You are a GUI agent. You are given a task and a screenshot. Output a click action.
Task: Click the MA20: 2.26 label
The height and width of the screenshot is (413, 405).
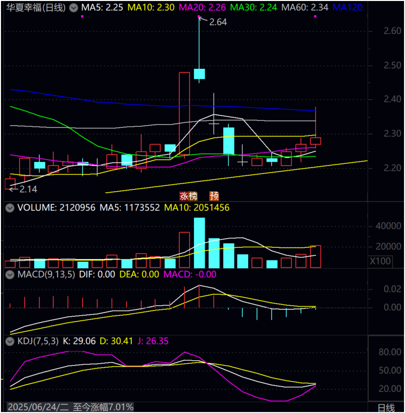coord(202,8)
